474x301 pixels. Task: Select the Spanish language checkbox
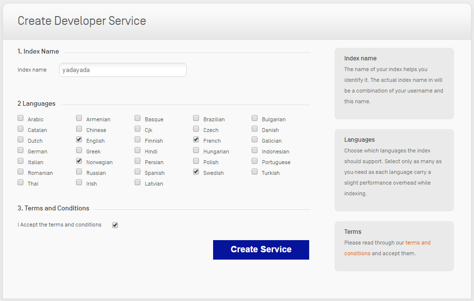(138, 171)
